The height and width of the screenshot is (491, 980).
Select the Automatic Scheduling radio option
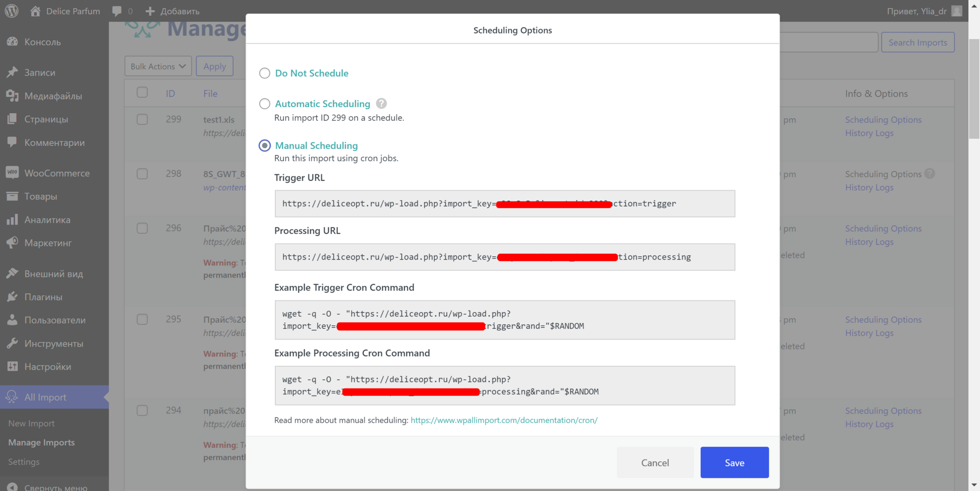coord(264,104)
